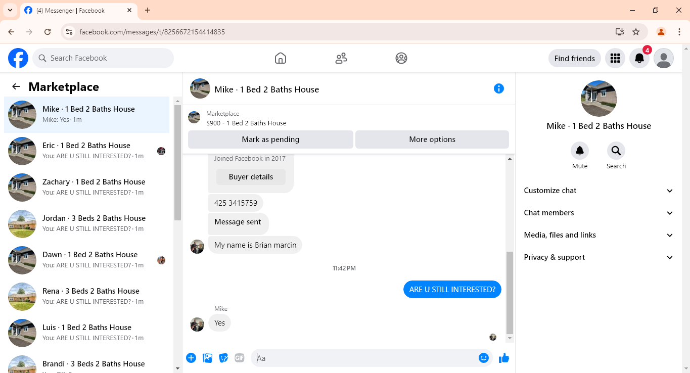
Task: Open the Zachary · 1 Bed 2 Baths House chat
Action: pyautogui.click(x=87, y=187)
